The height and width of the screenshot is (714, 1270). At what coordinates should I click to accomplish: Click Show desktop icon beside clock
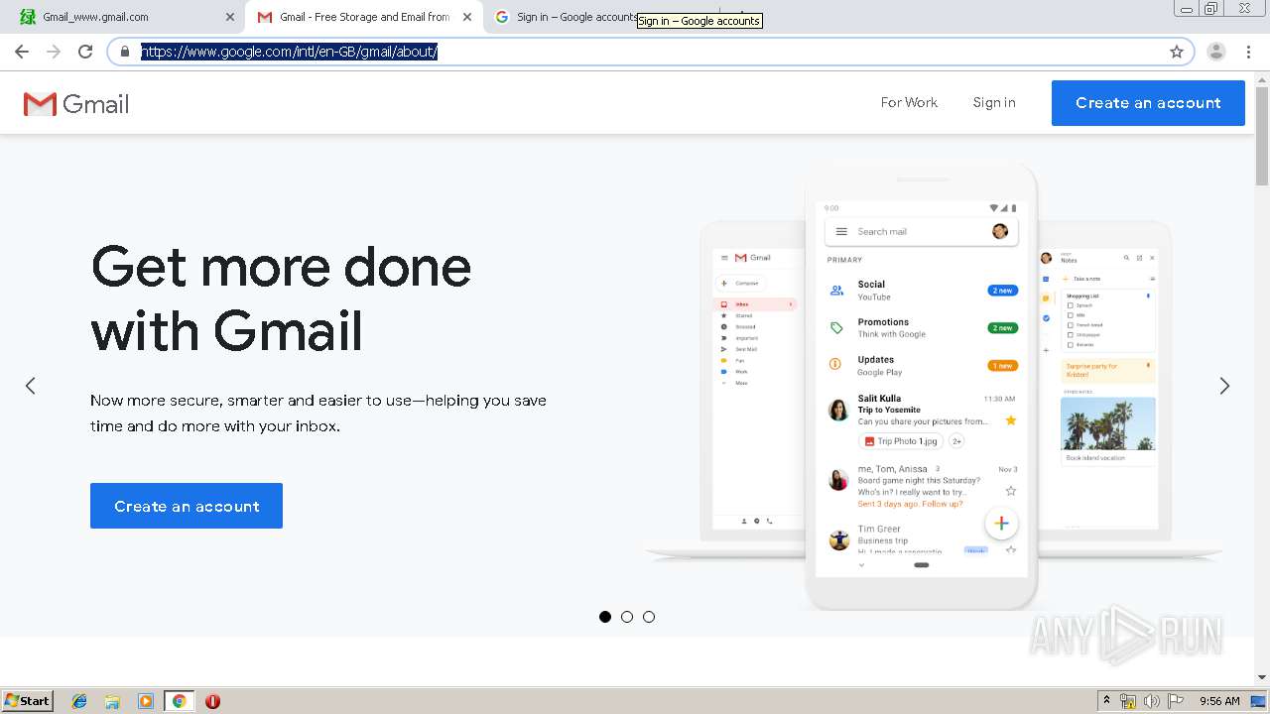(x=1258, y=701)
